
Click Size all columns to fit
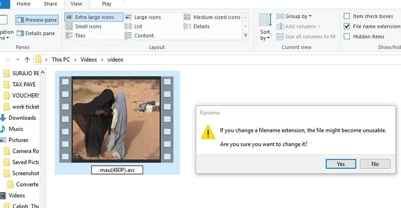[x=306, y=37]
